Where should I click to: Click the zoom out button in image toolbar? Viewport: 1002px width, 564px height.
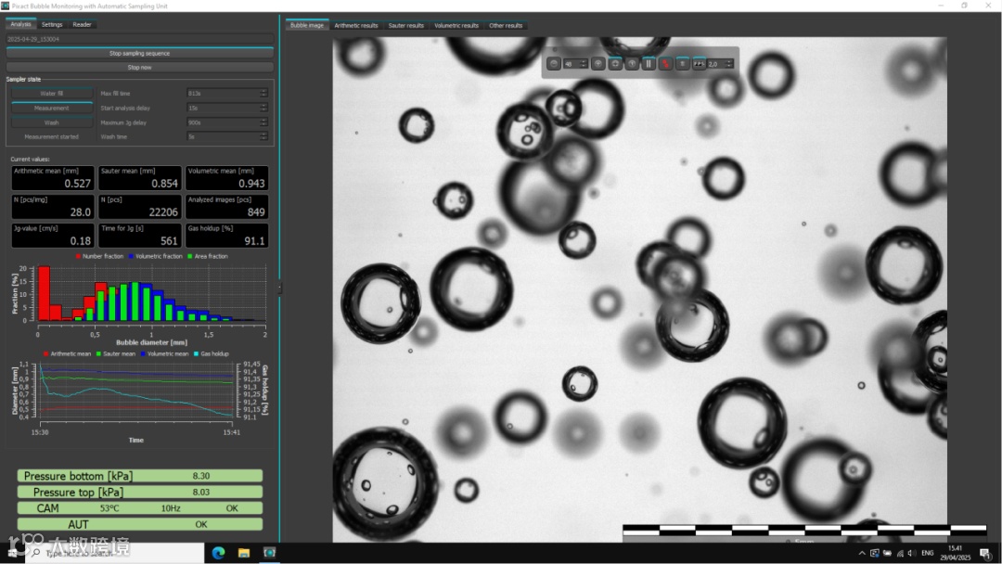coord(554,64)
